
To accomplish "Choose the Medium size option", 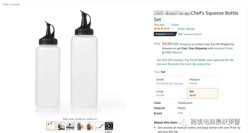I will 203,81.
